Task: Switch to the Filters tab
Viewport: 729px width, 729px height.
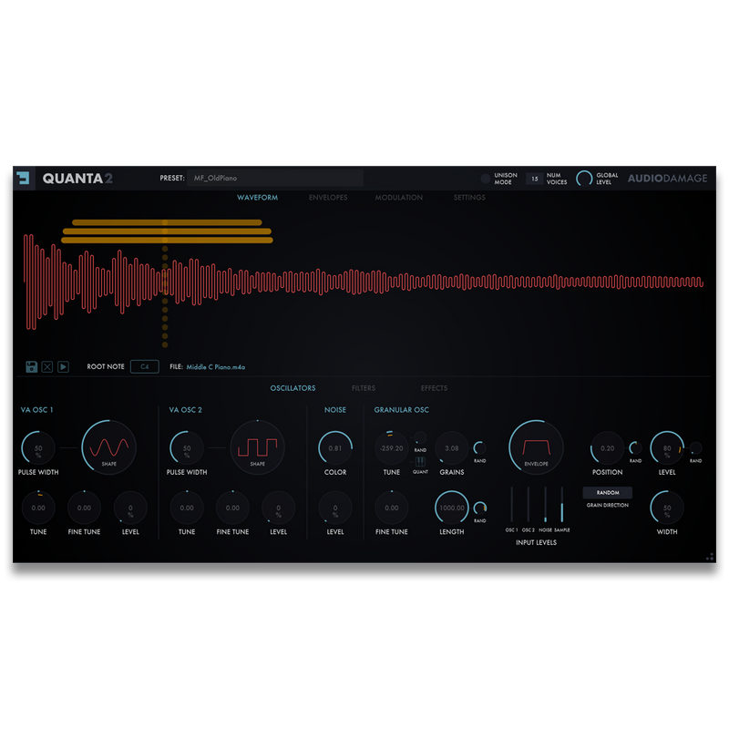Action: pyautogui.click(x=364, y=388)
